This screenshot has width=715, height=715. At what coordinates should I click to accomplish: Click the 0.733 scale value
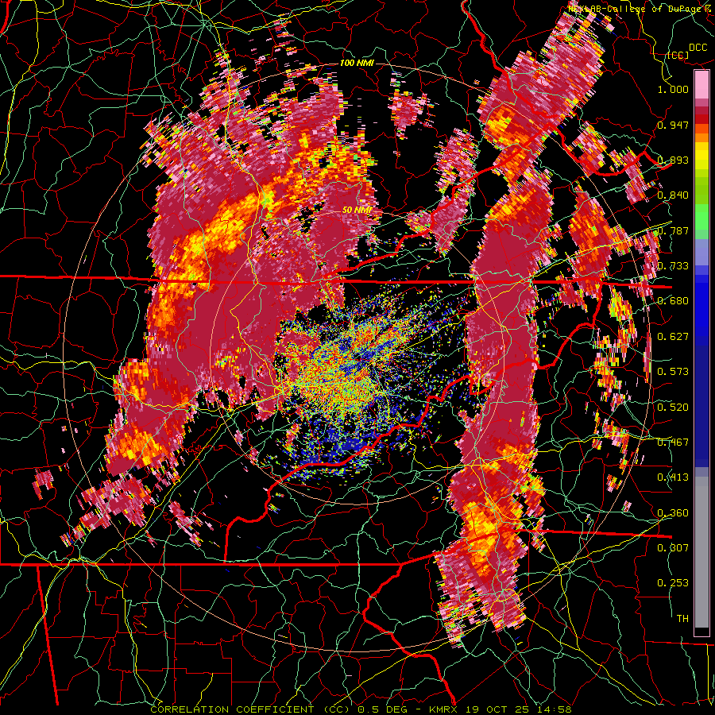(673, 266)
